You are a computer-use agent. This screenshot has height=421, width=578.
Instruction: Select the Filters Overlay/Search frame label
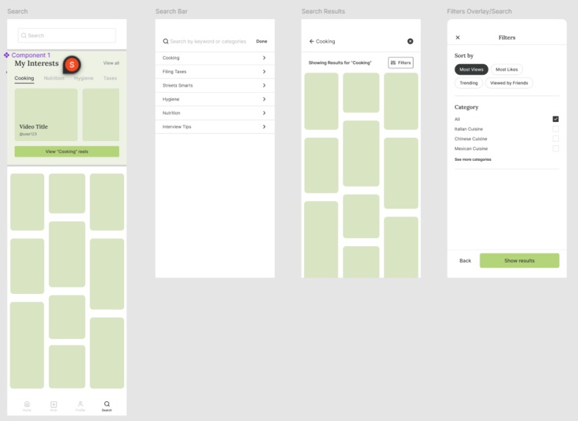tap(479, 12)
